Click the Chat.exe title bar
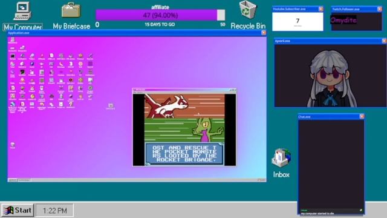The image size is (387, 218). point(331,117)
